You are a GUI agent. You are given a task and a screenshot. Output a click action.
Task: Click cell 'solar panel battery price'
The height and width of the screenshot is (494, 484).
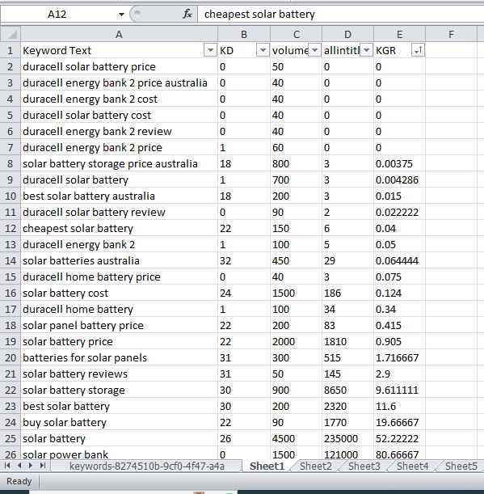[x=119, y=325]
